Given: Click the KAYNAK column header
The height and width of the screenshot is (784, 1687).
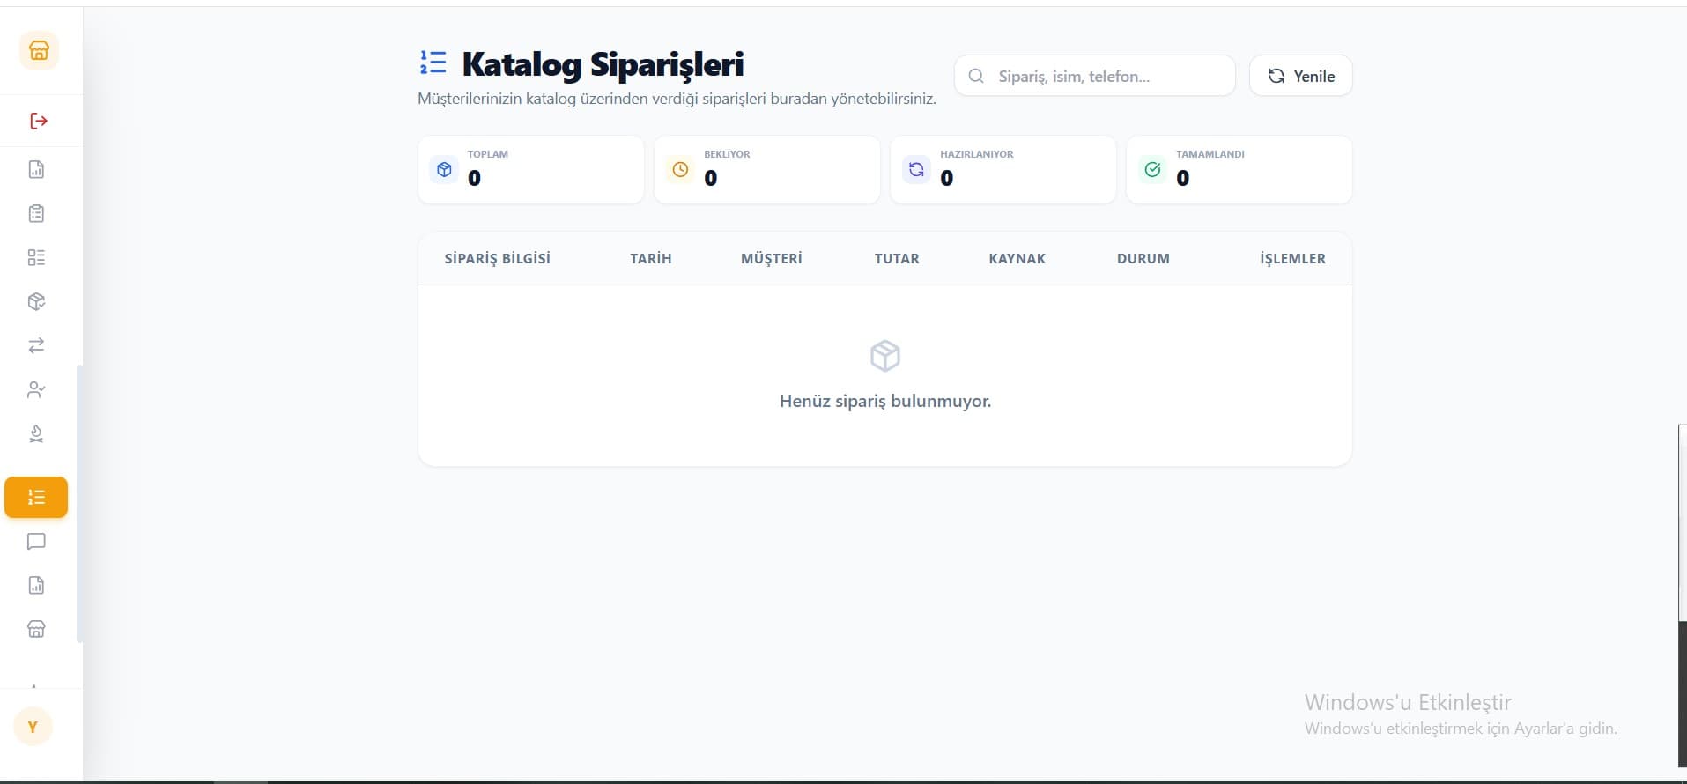Looking at the screenshot, I should [1017, 258].
